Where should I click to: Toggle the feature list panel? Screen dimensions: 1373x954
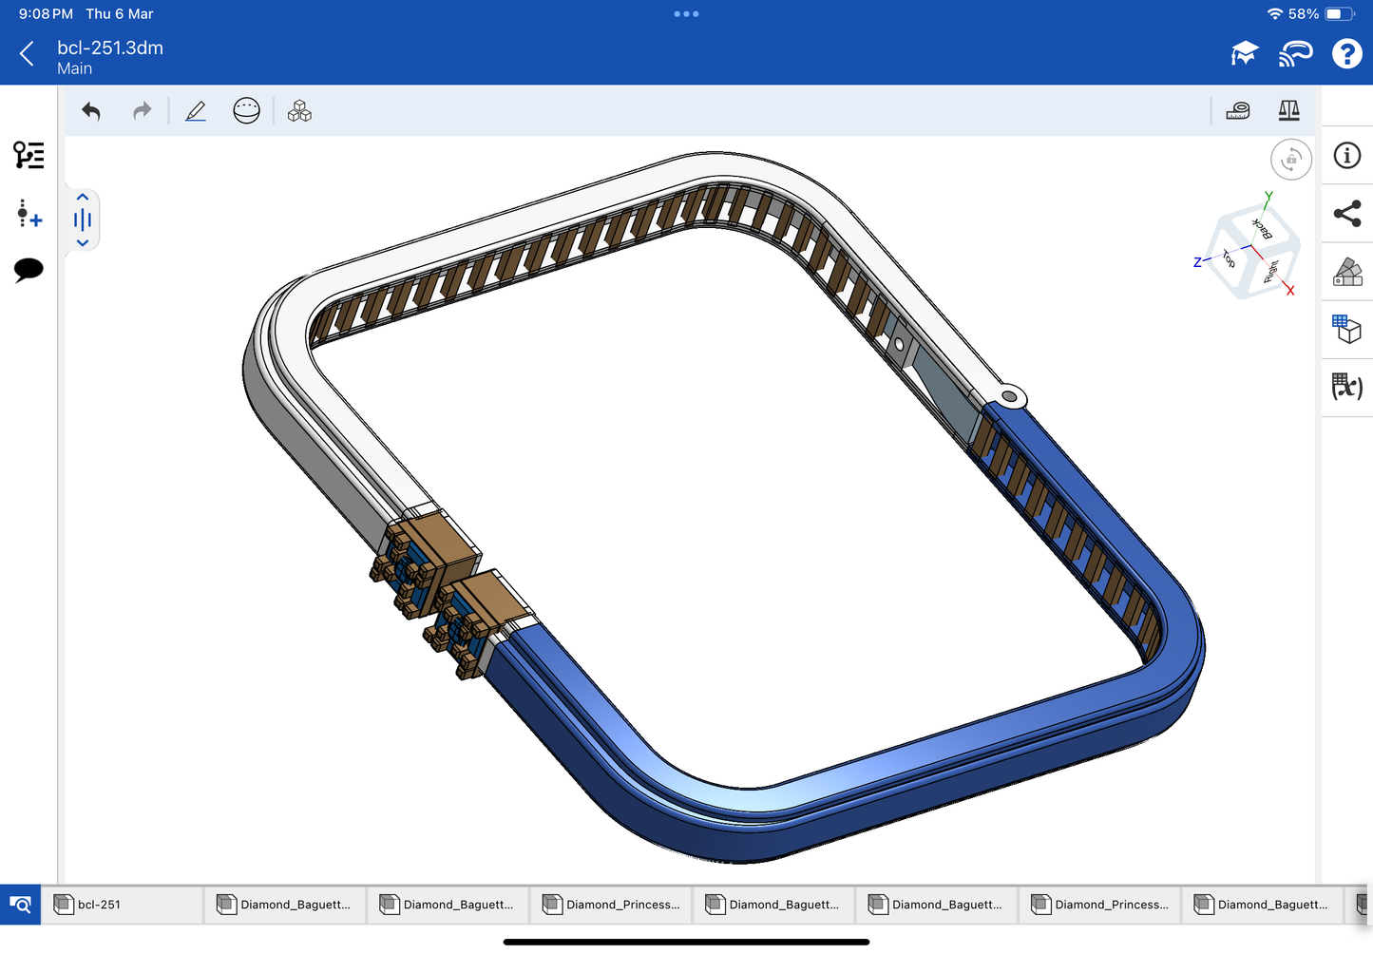tap(29, 155)
